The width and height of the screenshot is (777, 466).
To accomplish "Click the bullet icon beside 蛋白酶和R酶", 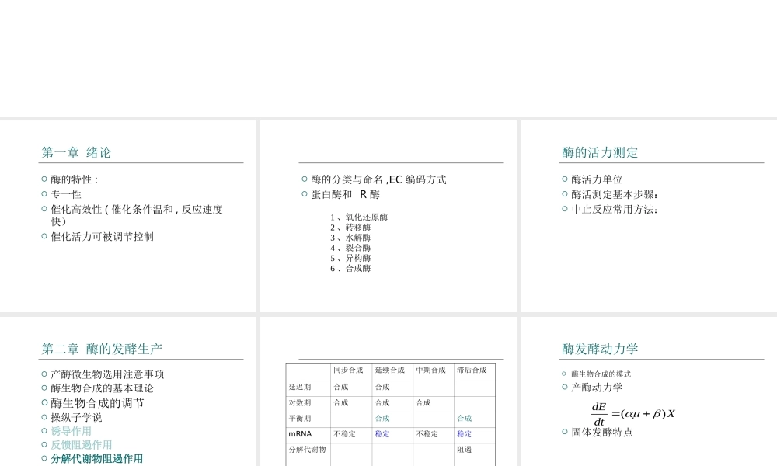I will [304, 194].
